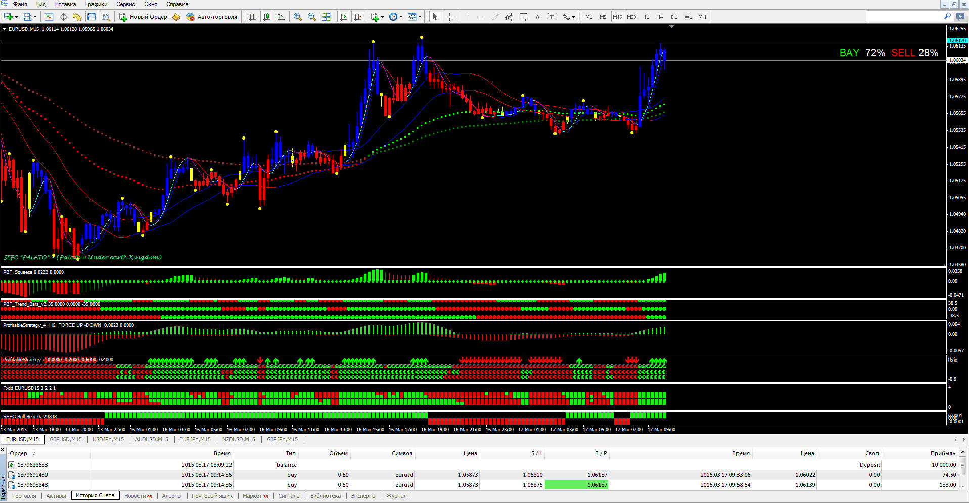Open the Сервис menu

[126, 4]
